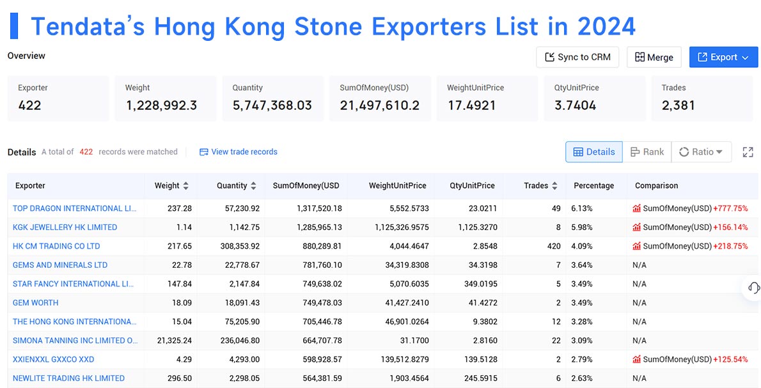The height and width of the screenshot is (388, 761).
Task: Open View trade records
Action: 246,151
